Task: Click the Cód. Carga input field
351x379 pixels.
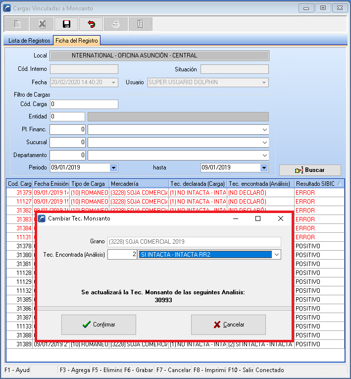Action: pos(84,104)
